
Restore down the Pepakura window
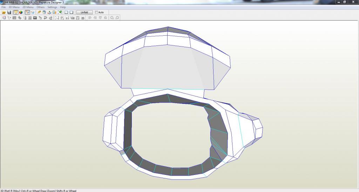point(345,2)
